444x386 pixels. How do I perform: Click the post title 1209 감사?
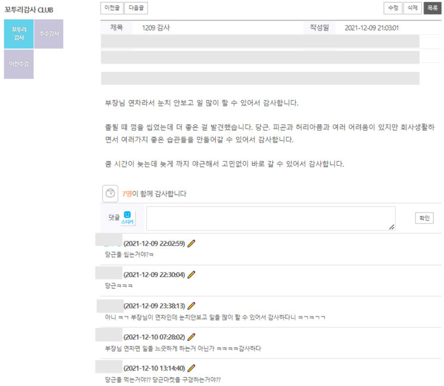[x=156, y=28]
